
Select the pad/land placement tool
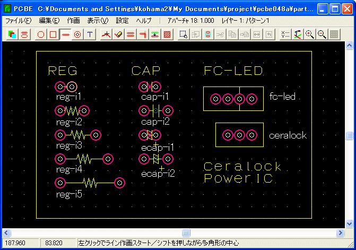coord(77,35)
